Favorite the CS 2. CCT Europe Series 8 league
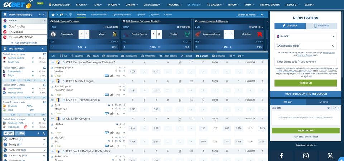 click(63, 100)
